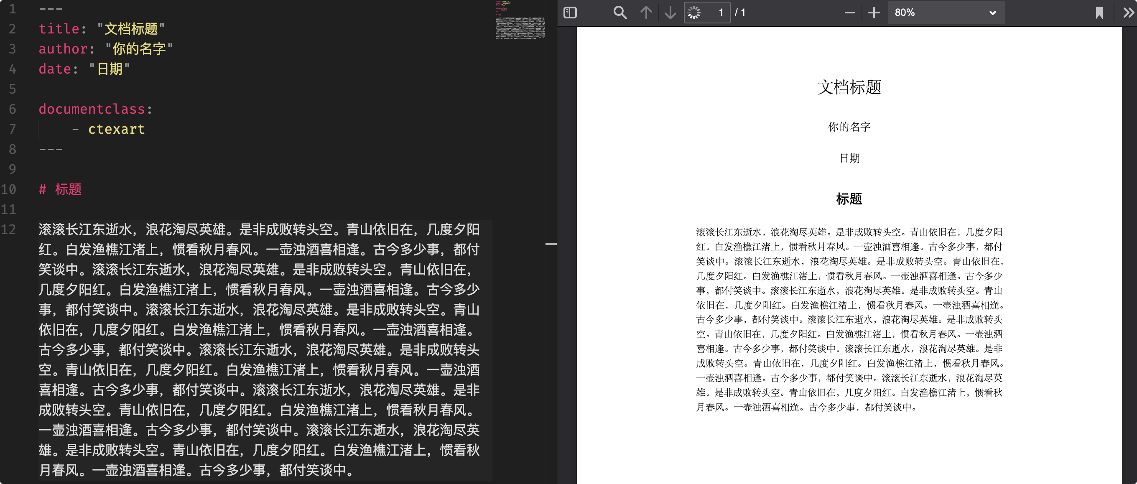
Task: Click the author key on line 3
Action: [x=63, y=48]
